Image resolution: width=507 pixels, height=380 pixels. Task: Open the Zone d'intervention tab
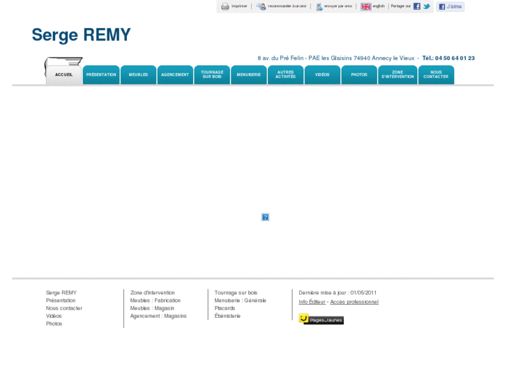click(398, 75)
